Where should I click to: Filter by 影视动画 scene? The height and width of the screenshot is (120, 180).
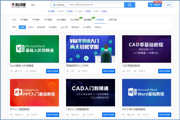[41, 27]
